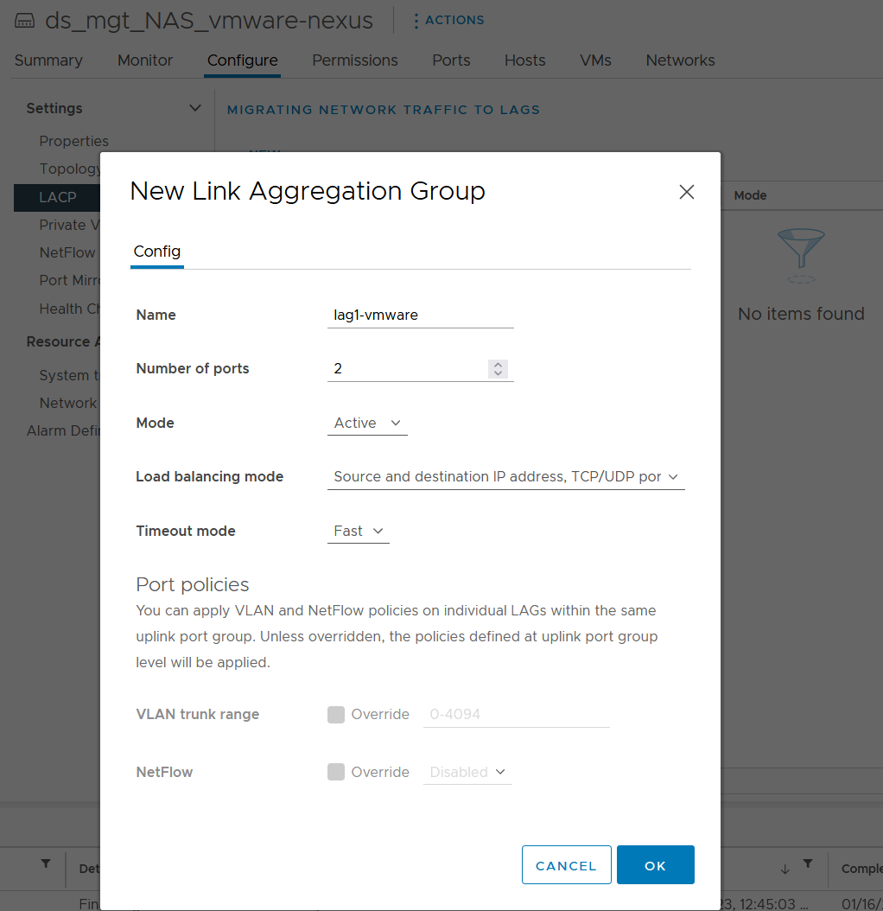
Task: Select Properties under Settings
Action: click(x=73, y=141)
